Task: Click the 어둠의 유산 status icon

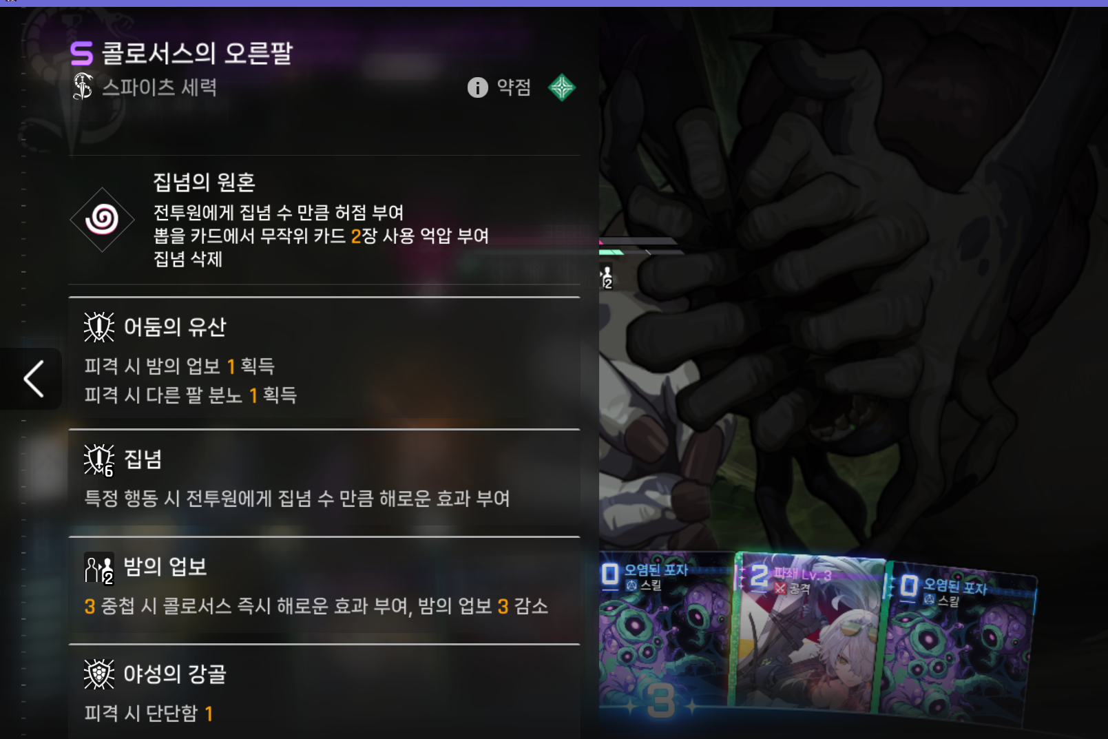Action: coord(99,326)
